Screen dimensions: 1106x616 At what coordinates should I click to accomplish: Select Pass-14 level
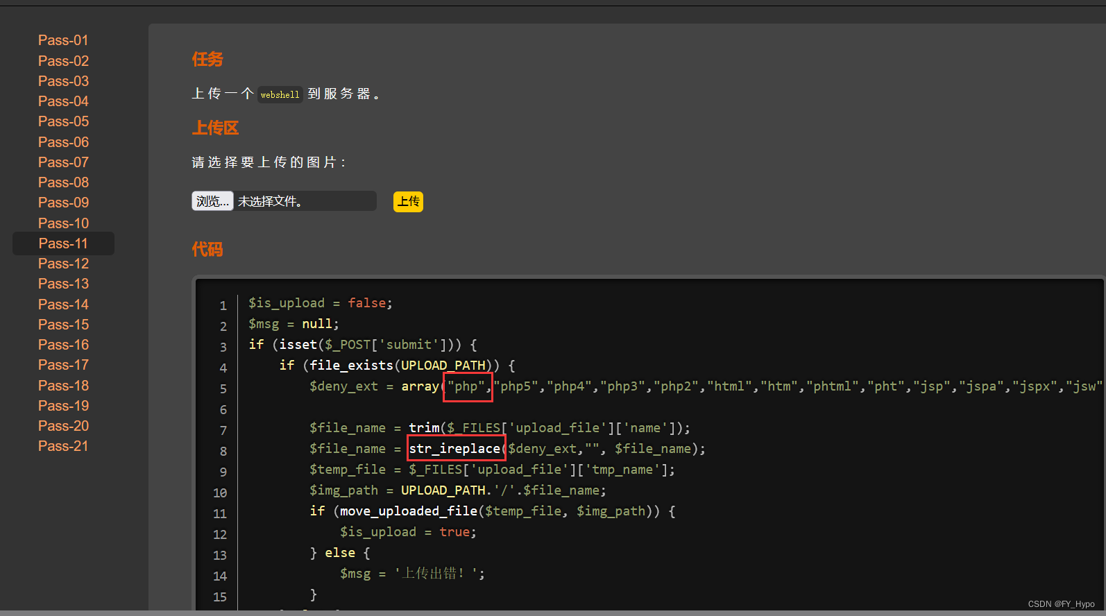pyautogui.click(x=63, y=305)
